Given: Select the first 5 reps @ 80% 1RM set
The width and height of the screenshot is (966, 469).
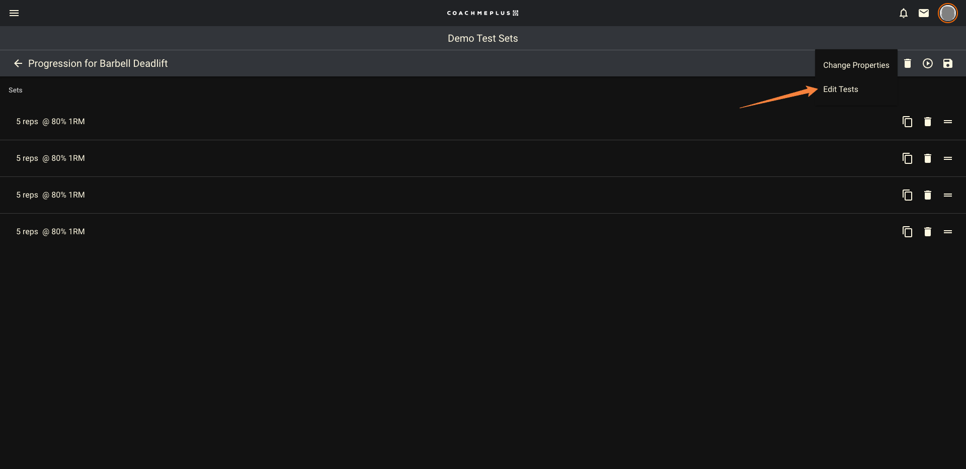Looking at the screenshot, I should click(50, 122).
